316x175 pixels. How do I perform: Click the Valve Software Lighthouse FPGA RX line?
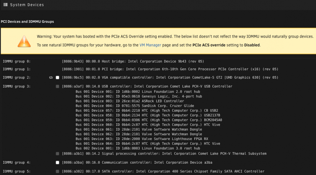[x=142, y=139]
